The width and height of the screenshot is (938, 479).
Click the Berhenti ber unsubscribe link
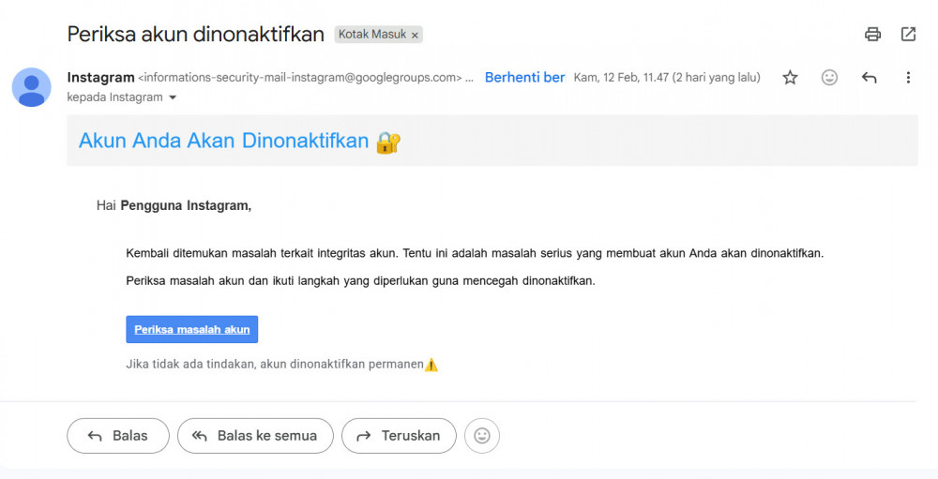click(x=524, y=78)
